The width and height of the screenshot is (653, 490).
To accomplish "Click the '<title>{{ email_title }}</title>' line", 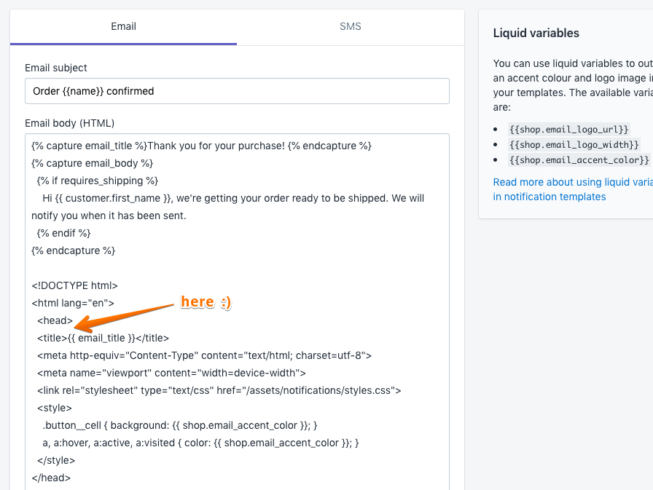I will (x=103, y=338).
